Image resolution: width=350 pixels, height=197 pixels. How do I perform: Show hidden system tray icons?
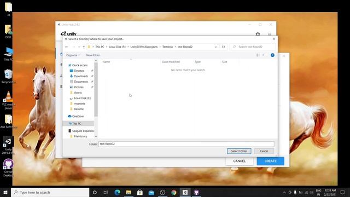click(284, 192)
